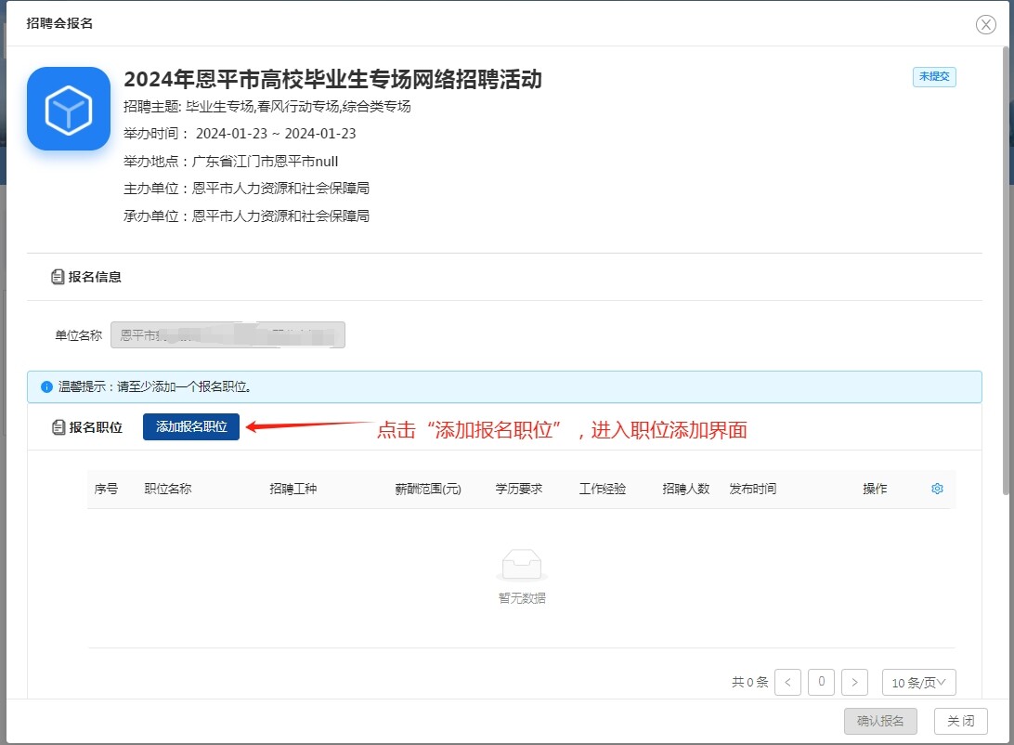This screenshot has width=1014, height=745.
Task: Open table column settings gear icon
Action: [937, 489]
